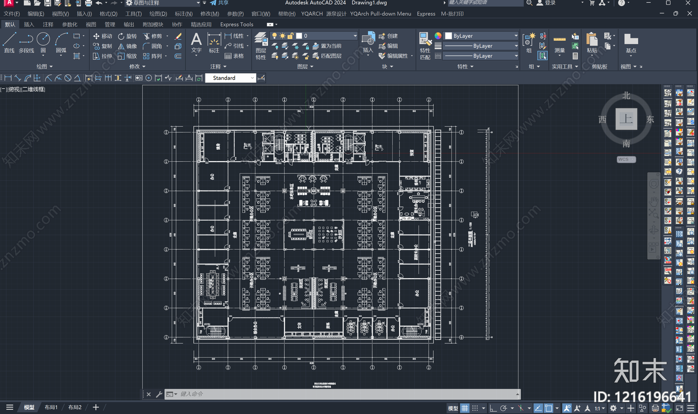Toggle model space (模型) status button
The height and width of the screenshot is (414, 698).
[453, 408]
